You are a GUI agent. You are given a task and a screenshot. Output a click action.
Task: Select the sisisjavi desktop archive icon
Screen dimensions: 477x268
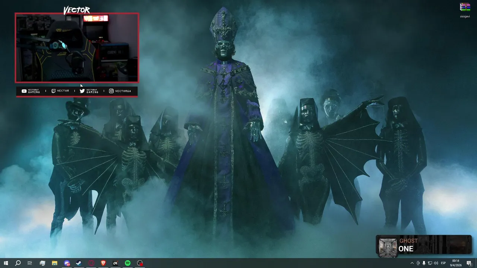pyautogui.click(x=465, y=10)
